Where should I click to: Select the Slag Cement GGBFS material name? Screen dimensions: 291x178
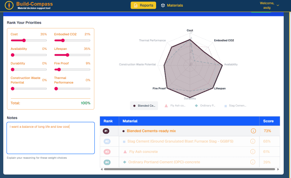point(180,141)
